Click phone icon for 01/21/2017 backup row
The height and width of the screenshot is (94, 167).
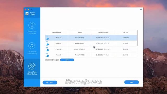coord(47,44)
